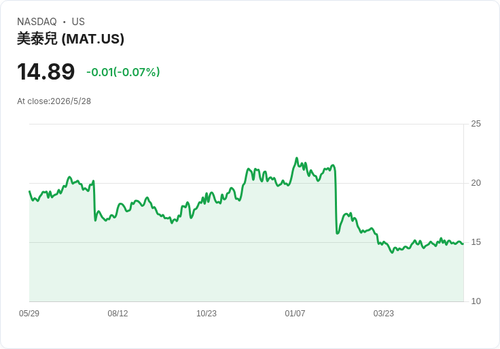Click the 15 price axis label
The image size is (500, 349).
476,242
